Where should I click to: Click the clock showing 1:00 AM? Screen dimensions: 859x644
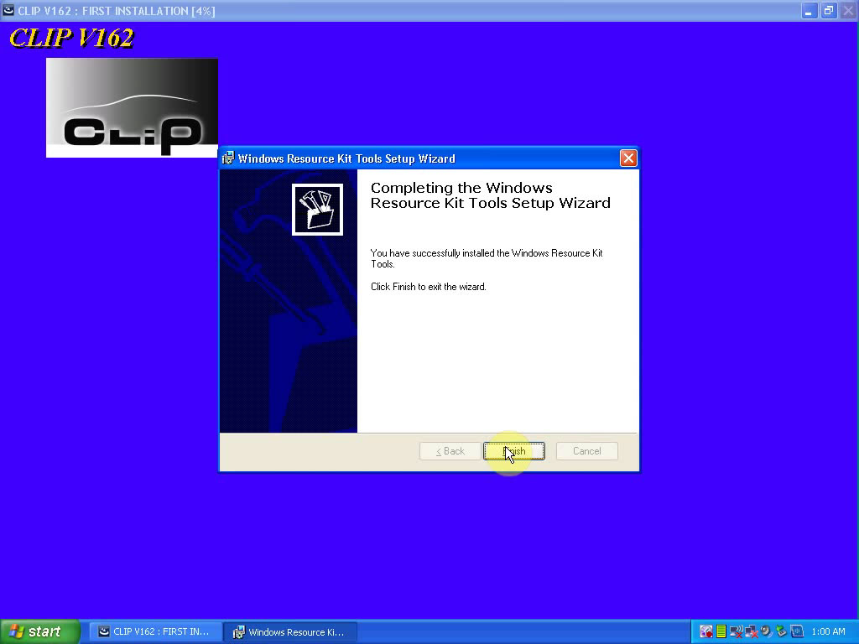click(829, 631)
